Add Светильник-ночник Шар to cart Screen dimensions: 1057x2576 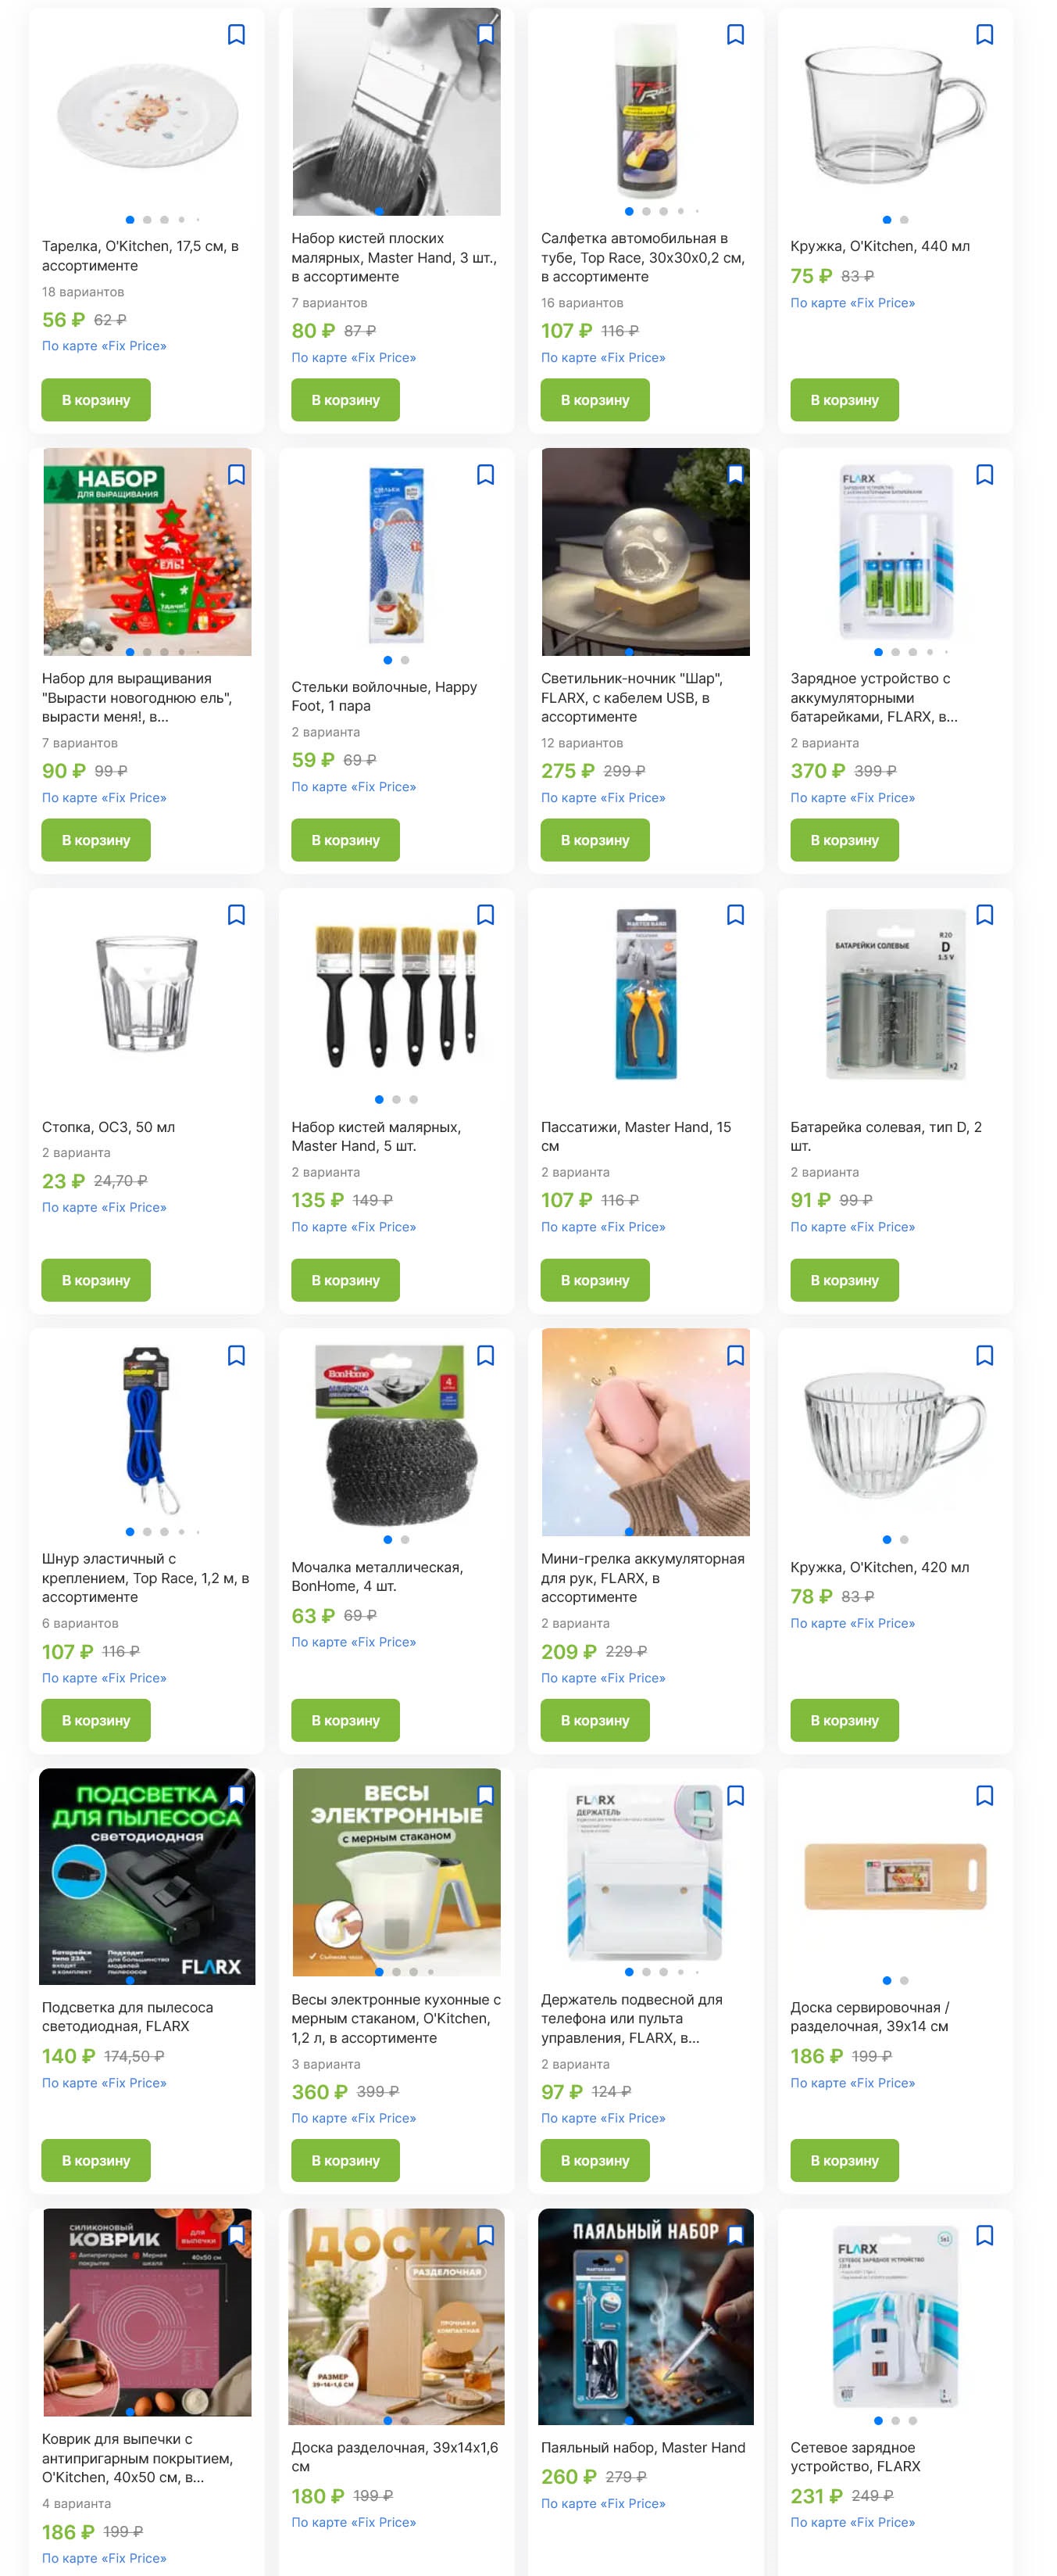(x=595, y=840)
